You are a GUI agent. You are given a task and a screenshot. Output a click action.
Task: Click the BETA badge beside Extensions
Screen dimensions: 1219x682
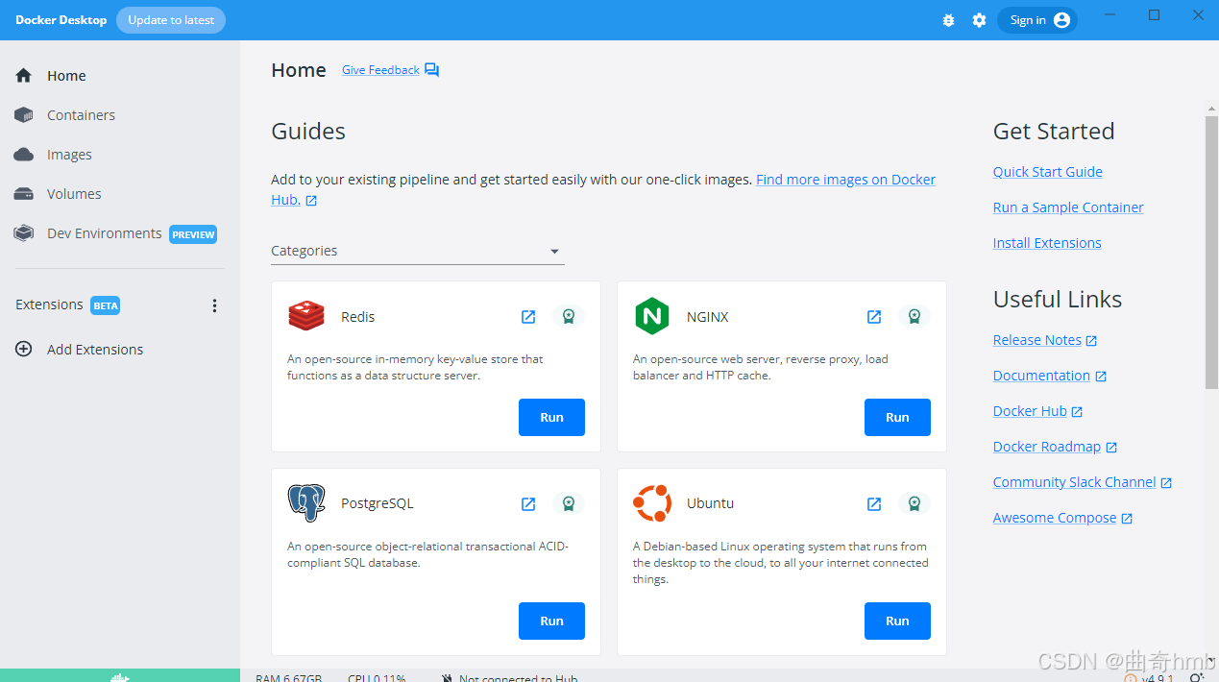(105, 305)
